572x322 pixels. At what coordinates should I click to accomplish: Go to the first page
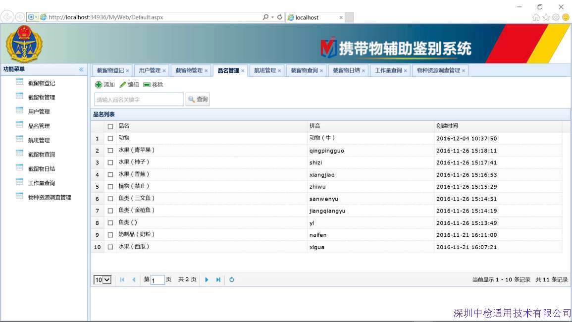click(x=122, y=280)
